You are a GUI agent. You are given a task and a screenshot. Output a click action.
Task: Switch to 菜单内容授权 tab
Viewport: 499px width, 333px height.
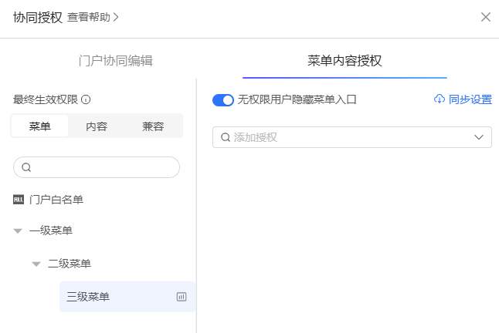pyautogui.click(x=345, y=61)
